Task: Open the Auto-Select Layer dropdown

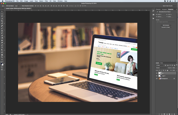Action: coord(17,6)
